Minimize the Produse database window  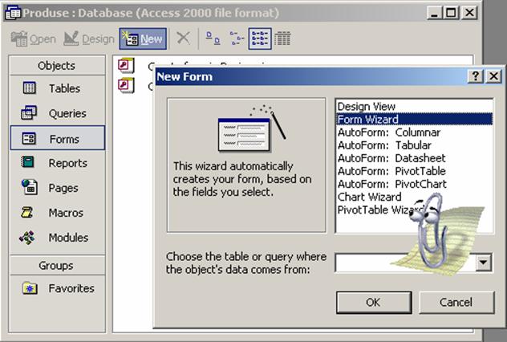point(435,13)
